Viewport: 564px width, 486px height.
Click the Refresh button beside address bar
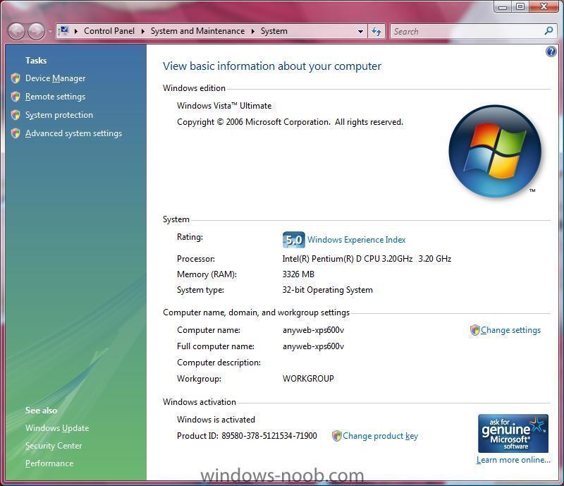pos(376,31)
